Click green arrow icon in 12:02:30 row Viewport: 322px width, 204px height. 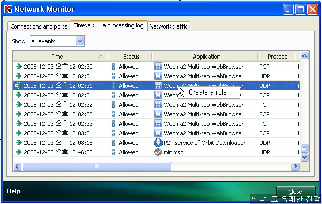click(18, 67)
